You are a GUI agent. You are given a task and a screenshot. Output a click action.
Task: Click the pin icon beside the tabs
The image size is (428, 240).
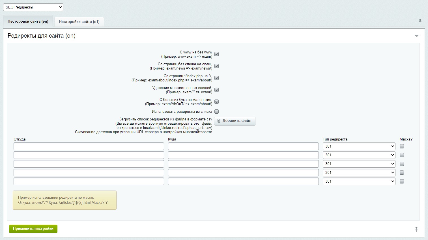point(420,21)
